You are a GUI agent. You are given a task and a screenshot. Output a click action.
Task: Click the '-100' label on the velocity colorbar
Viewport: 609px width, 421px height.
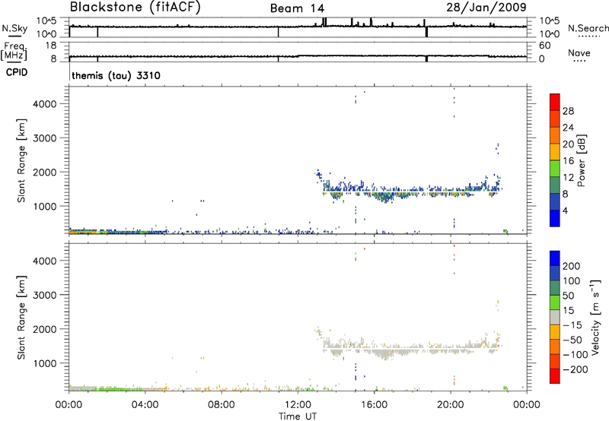[x=576, y=355]
